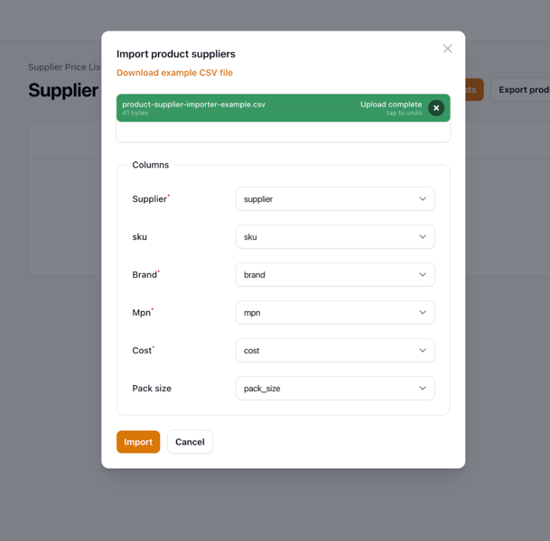
Task: Click the Export products button behind dialog
Action: [x=520, y=90]
